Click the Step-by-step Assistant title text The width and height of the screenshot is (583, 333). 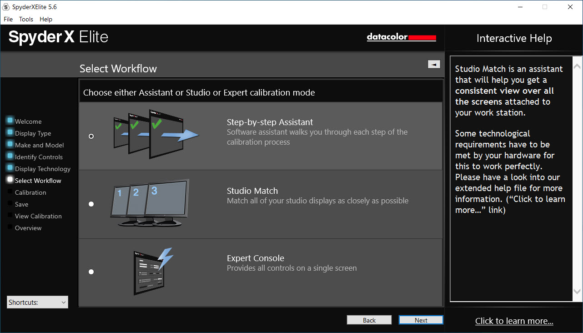click(x=270, y=122)
